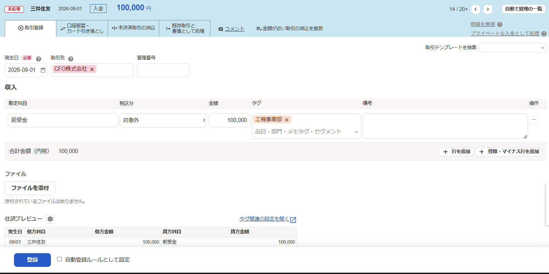Click プライベートな入金として処理 link
This screenshot has width=549, height=274.
(505, 33)
